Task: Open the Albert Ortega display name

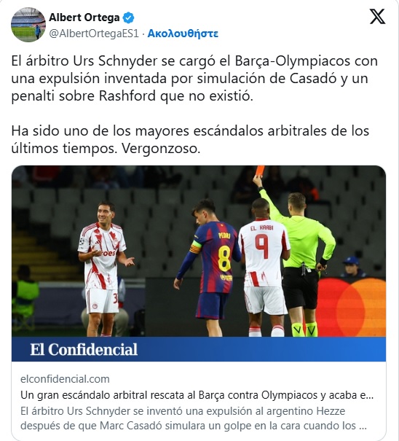Action: pyautogui.click(x=84, y=17)
